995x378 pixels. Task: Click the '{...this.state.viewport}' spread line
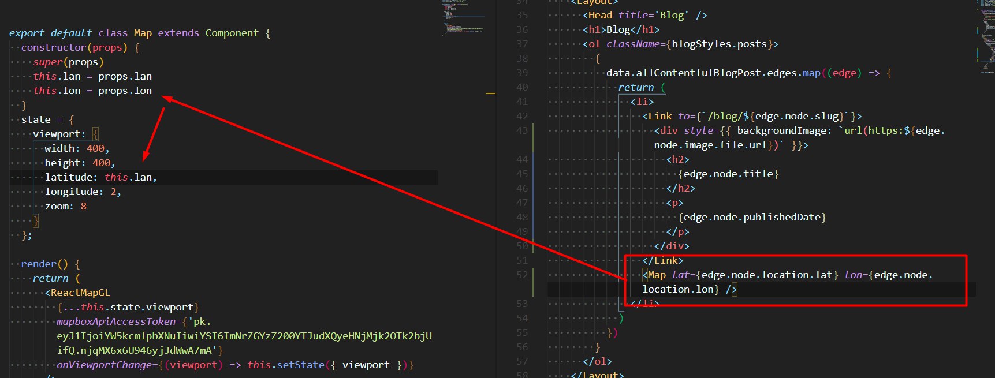click(128, 307)
